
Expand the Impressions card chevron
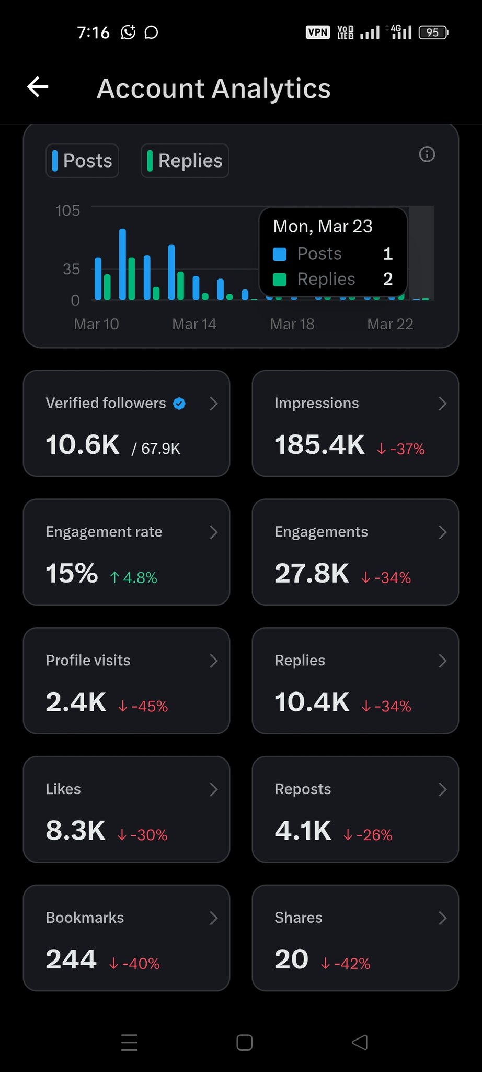[442, 404]
